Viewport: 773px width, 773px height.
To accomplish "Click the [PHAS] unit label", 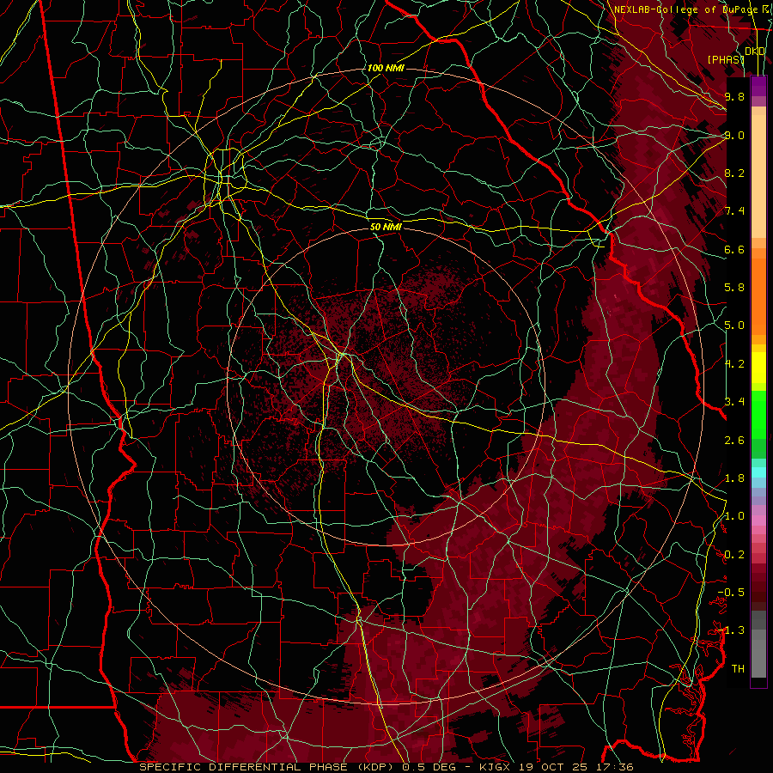I will tap(726, 60).
